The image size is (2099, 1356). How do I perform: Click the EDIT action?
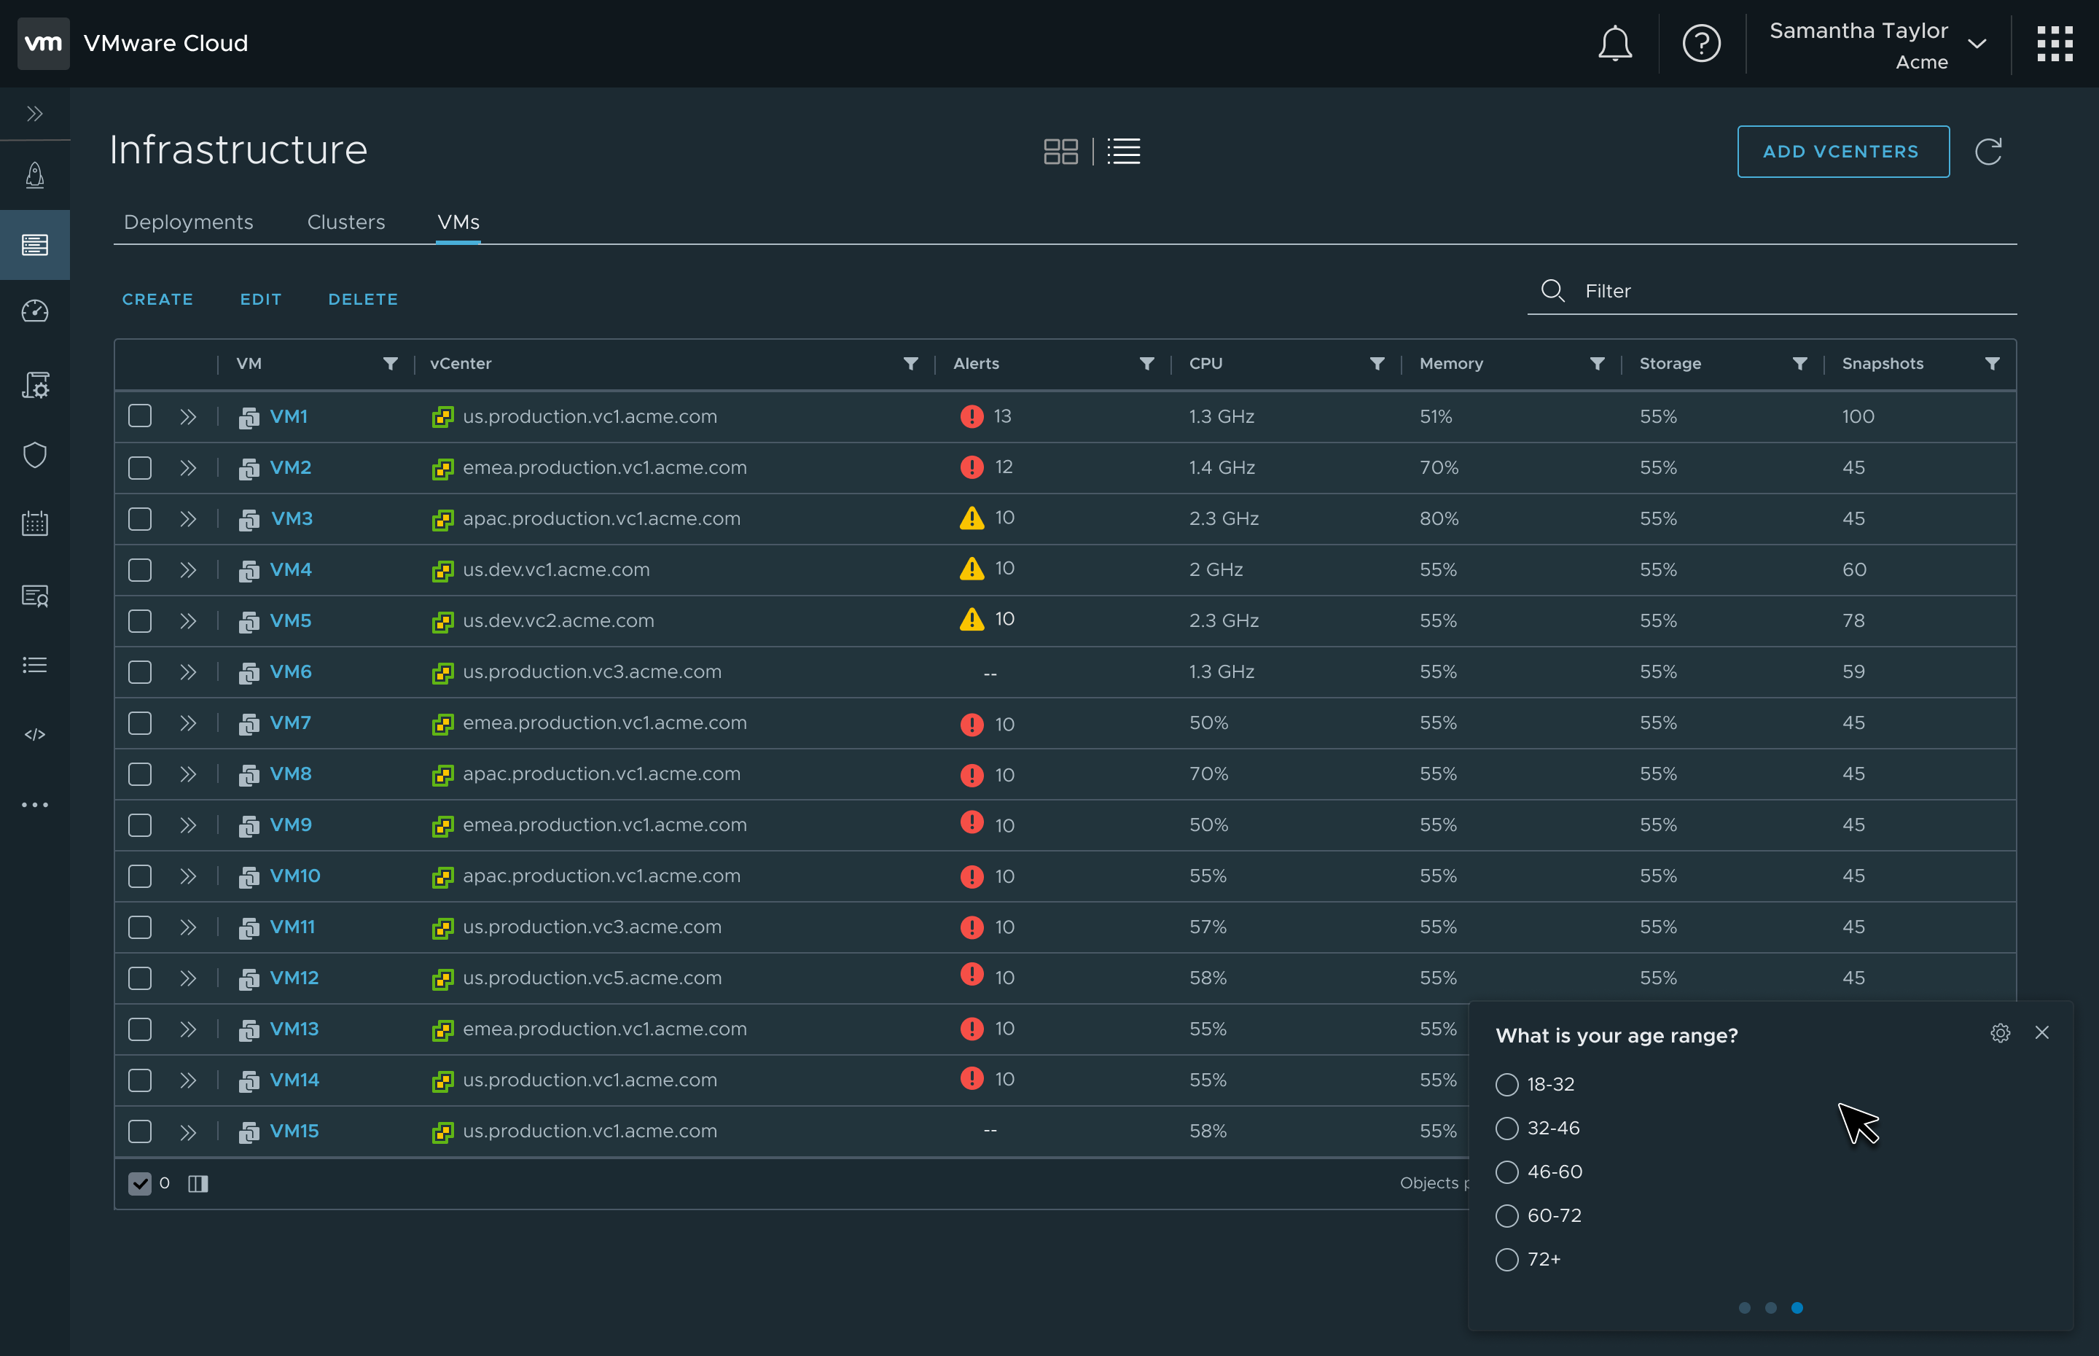(260, 300)
